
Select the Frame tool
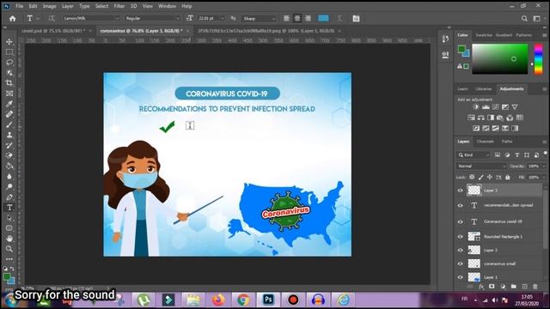coord(9,94)
